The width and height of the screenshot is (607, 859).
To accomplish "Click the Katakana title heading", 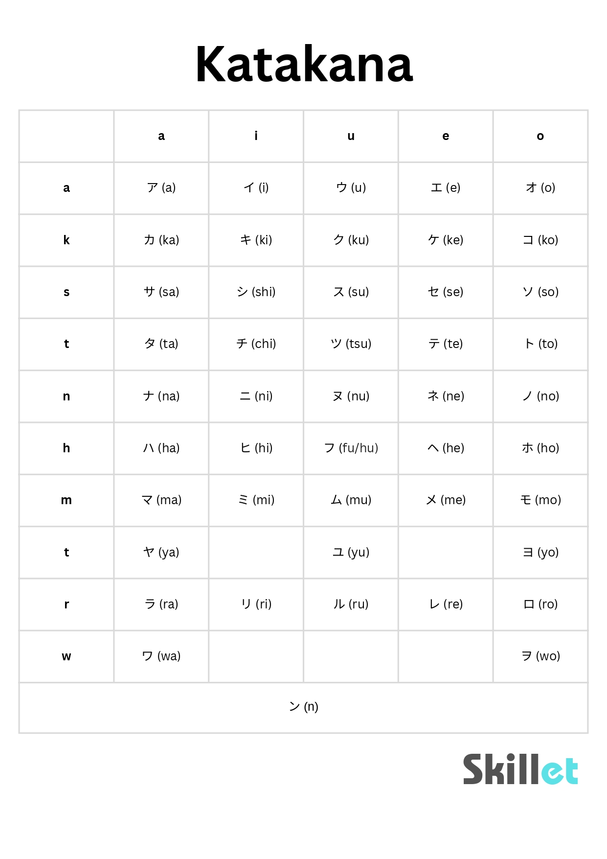I will [x=304, y=65].
